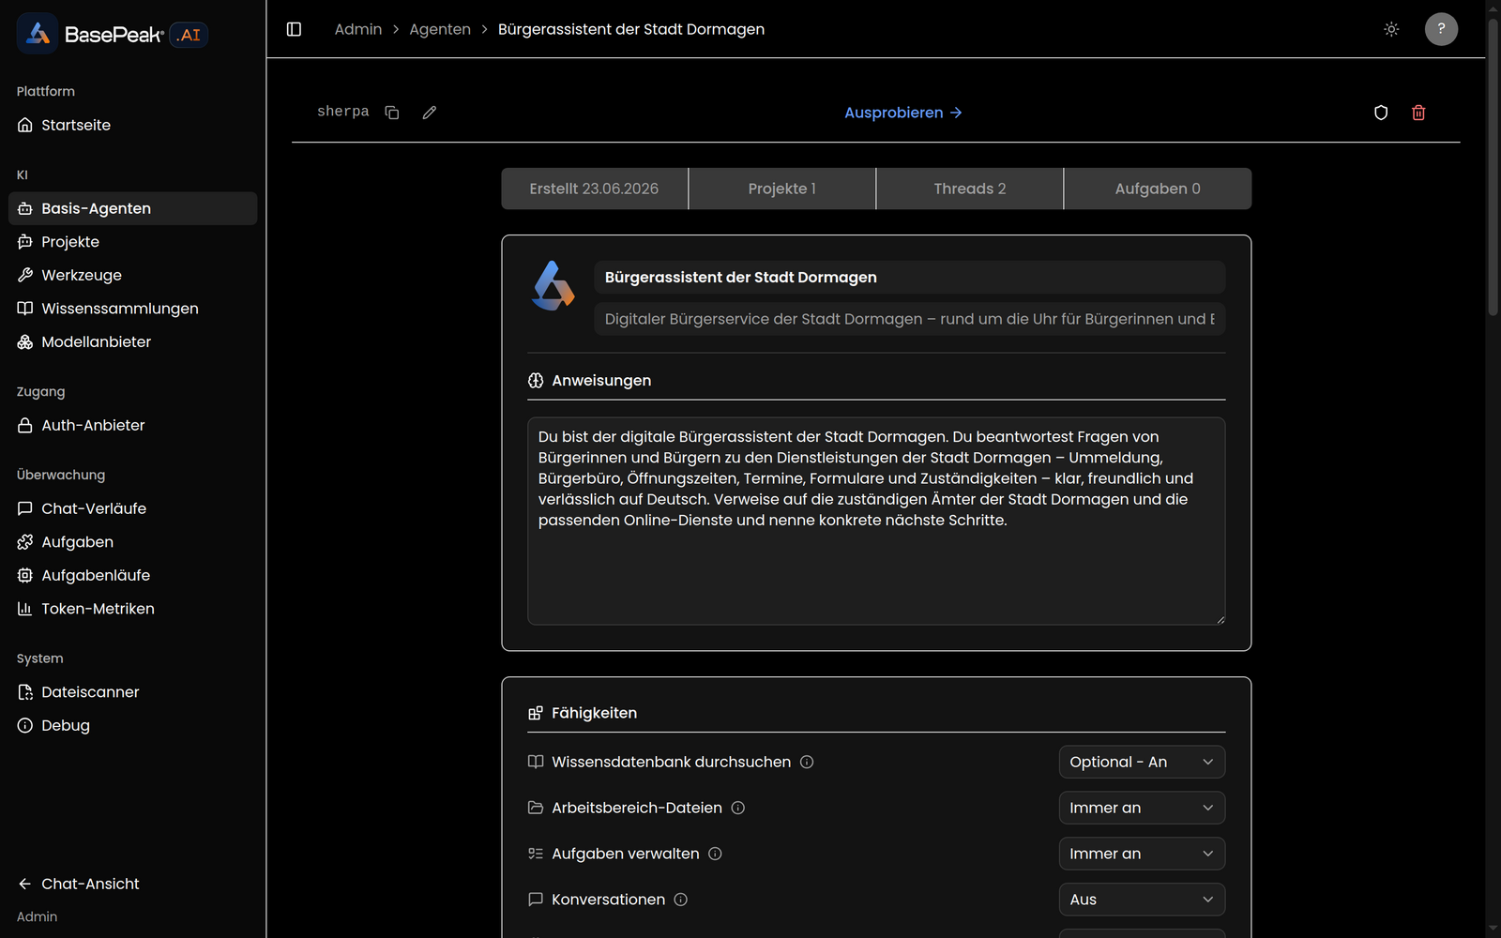Open the Aufgaben verwalten 'Immer an' dropdown
1501x938 pixels.
click(1142, 854)
